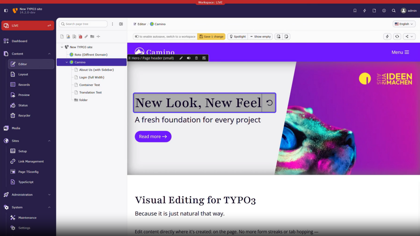Open the Link Management module
420x236 pixels.
[x=31, y=161]
